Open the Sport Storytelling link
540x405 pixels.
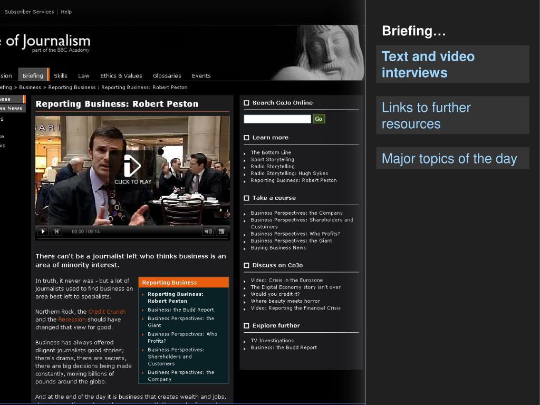273,159
